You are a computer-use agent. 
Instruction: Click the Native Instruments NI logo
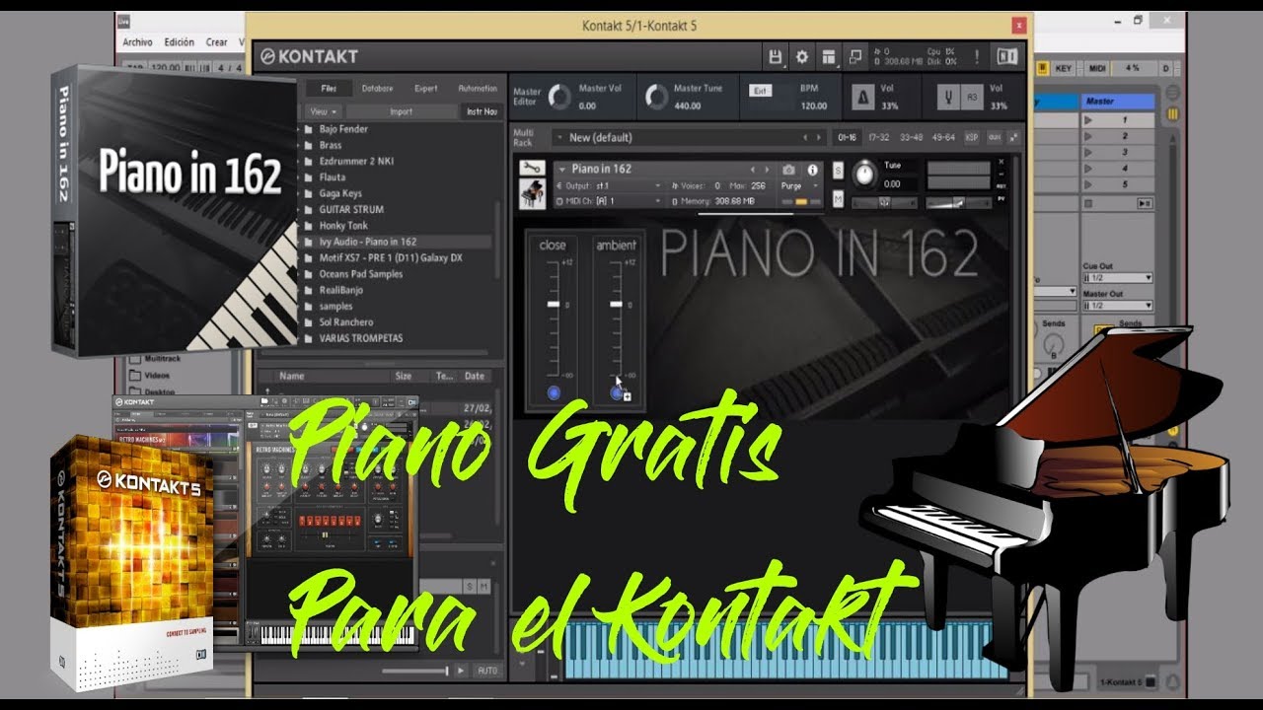1007,56
